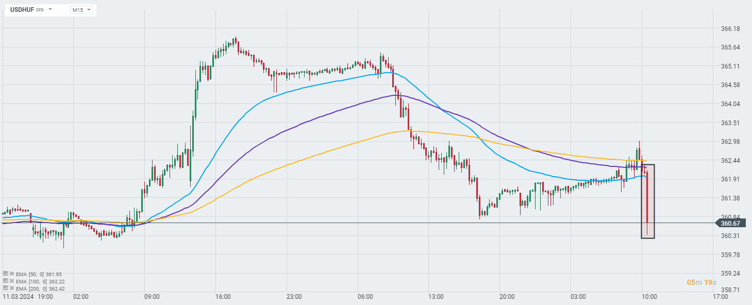The image size is (752, 305).
Task: Open the EMA 200 indicator settings icon
Action: pos(6,289)
